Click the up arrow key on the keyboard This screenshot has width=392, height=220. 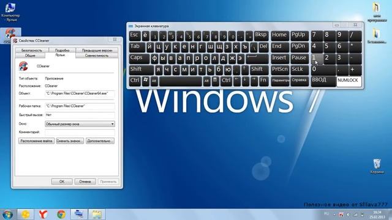point(245,70)
